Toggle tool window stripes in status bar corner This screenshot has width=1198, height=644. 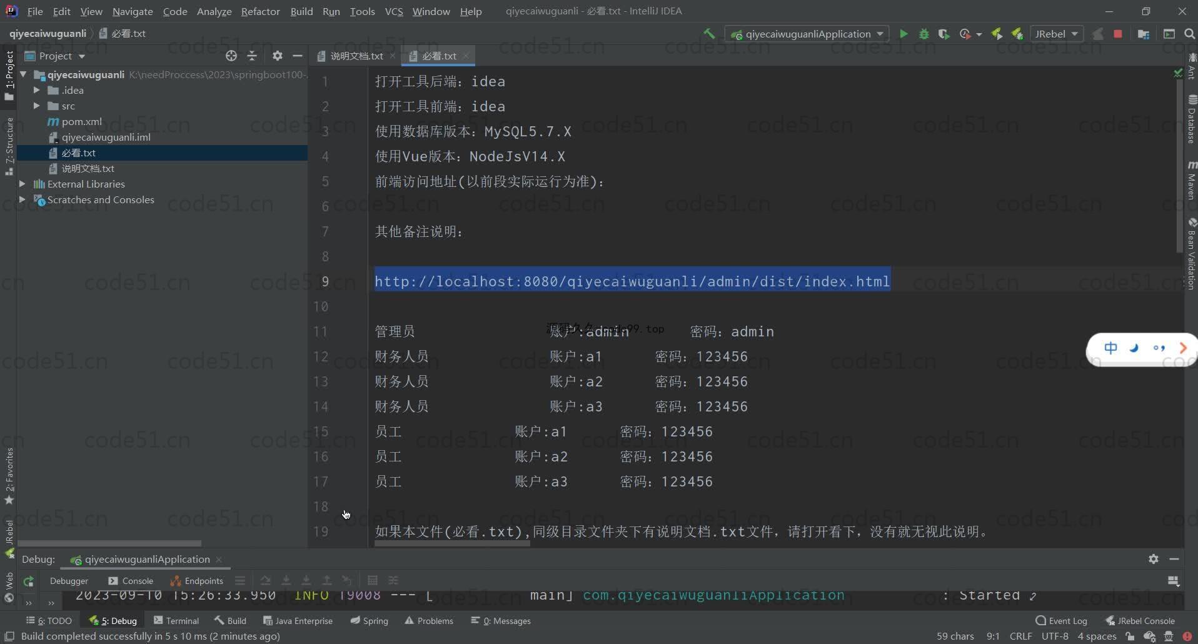tap(9, 636)
